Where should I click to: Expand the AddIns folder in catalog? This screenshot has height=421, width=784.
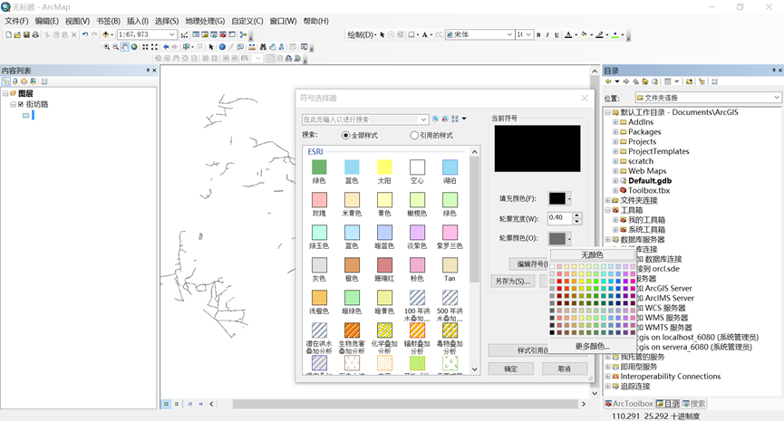pyautogui.click(x=615, y=122)
